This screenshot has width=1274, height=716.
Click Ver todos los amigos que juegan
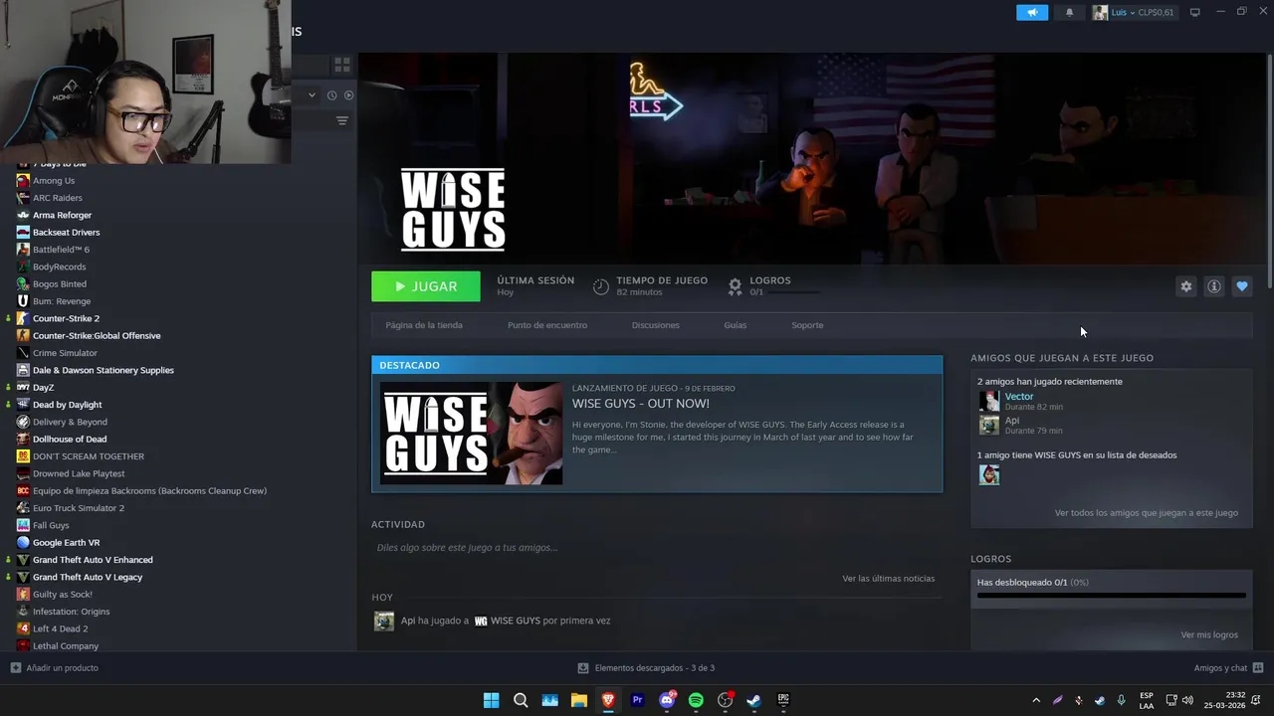coord(1147,513)
